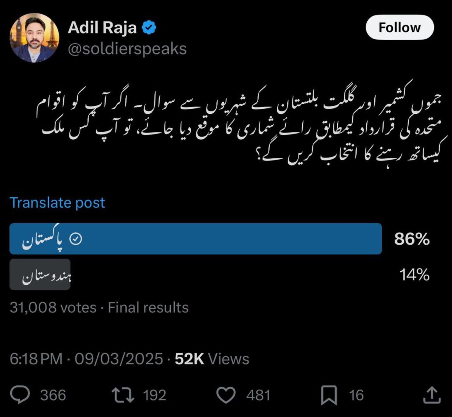
Task: Click the 31,008 votes count
Action: pos(53,307)
